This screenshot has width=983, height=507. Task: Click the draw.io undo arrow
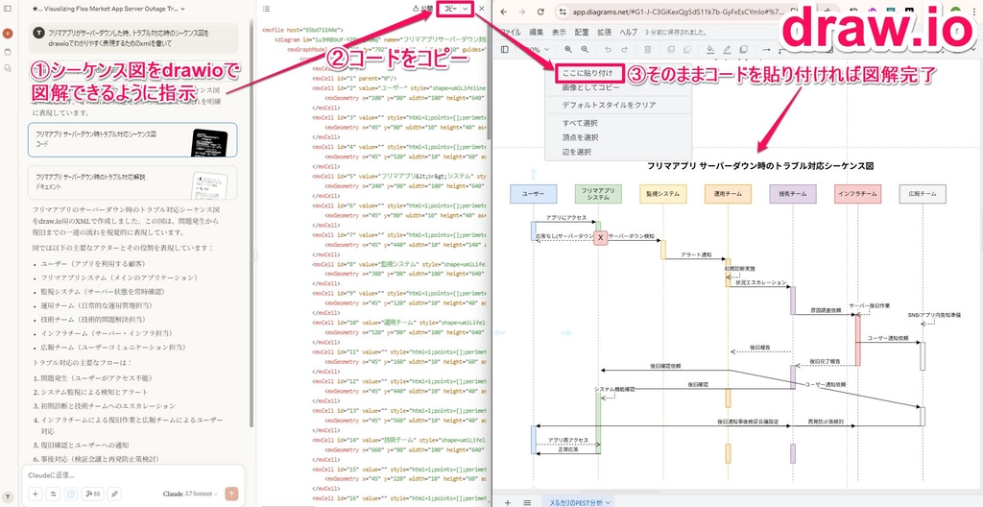tap(608, 49)
